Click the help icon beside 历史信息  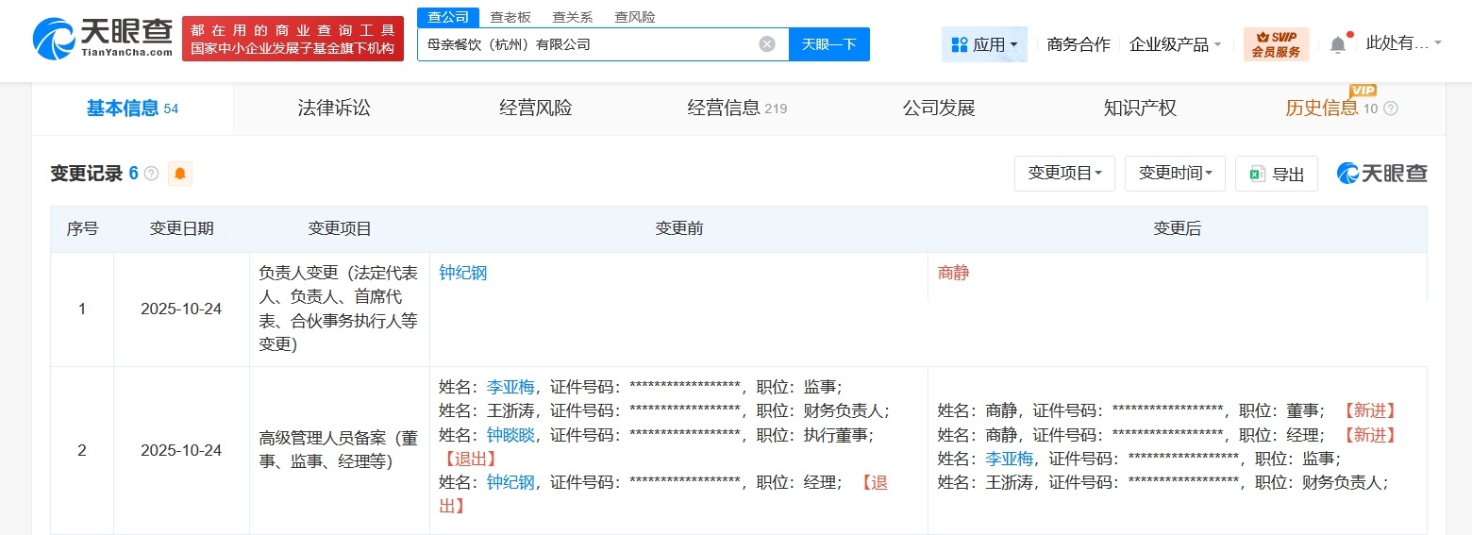coord(1390,109)
